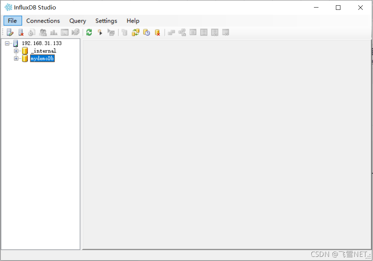This screenshot has width=373, height=261.
Task: Close the InfluxDB Studio window
Action: pyautogui.click(x=361, y=7)
